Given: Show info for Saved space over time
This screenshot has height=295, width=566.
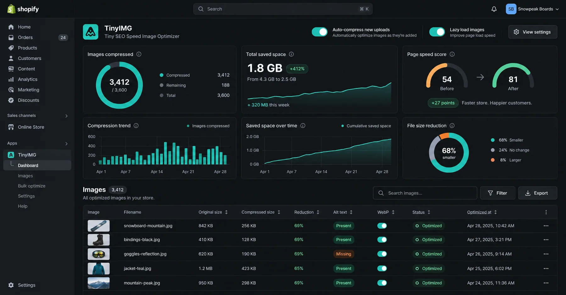Looking at the screenshot, I should pyautogui.click(x=303, y=125).
